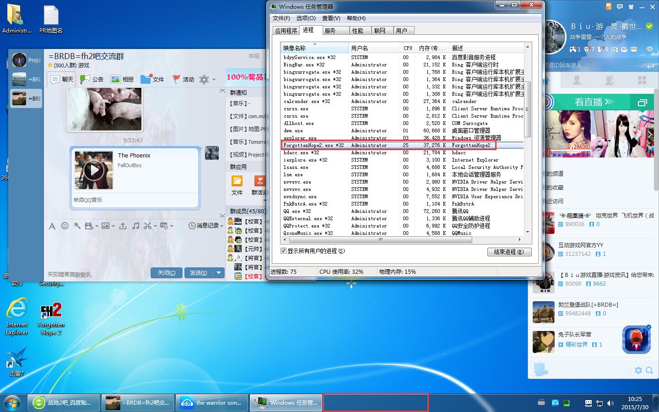
Task: Click the 举报 link in QQ group header
Action: [x=254, y=56]
